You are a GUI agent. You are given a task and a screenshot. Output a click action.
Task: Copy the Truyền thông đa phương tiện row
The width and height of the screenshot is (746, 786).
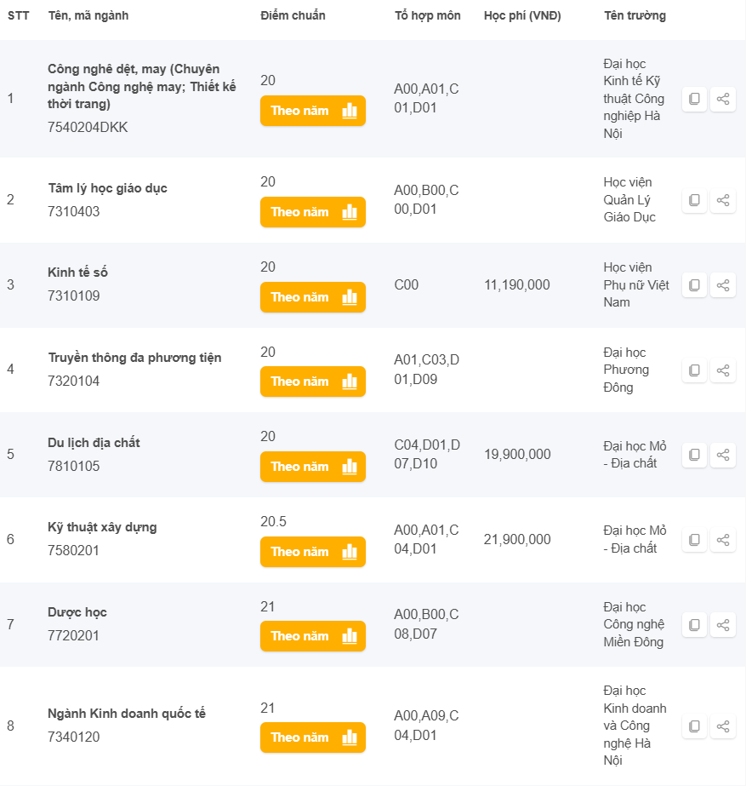(x=694, y=370)
